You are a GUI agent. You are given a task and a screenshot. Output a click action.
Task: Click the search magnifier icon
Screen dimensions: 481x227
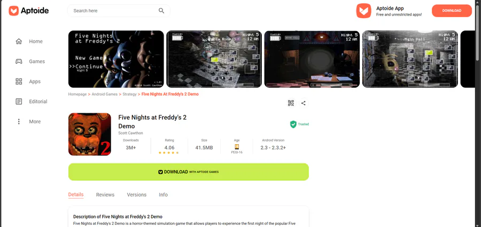coord(161,11)
